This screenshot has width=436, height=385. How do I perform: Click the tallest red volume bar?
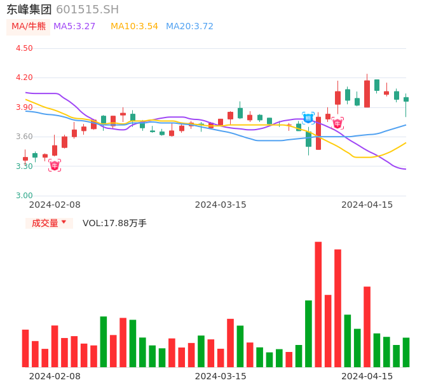318,304
